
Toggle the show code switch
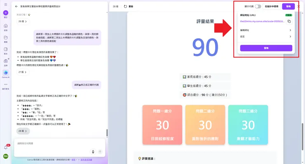(258, 7)
